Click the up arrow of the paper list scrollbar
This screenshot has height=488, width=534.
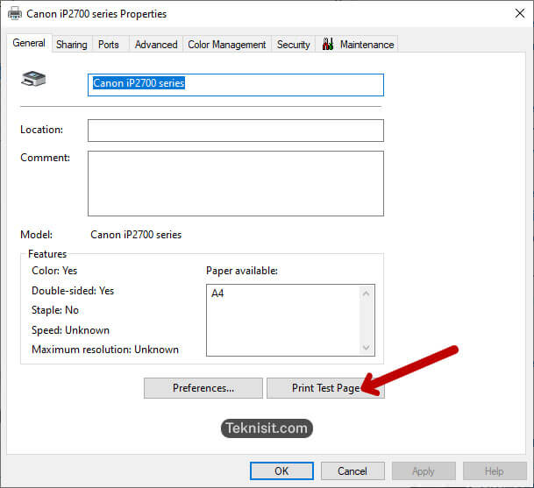367,294
